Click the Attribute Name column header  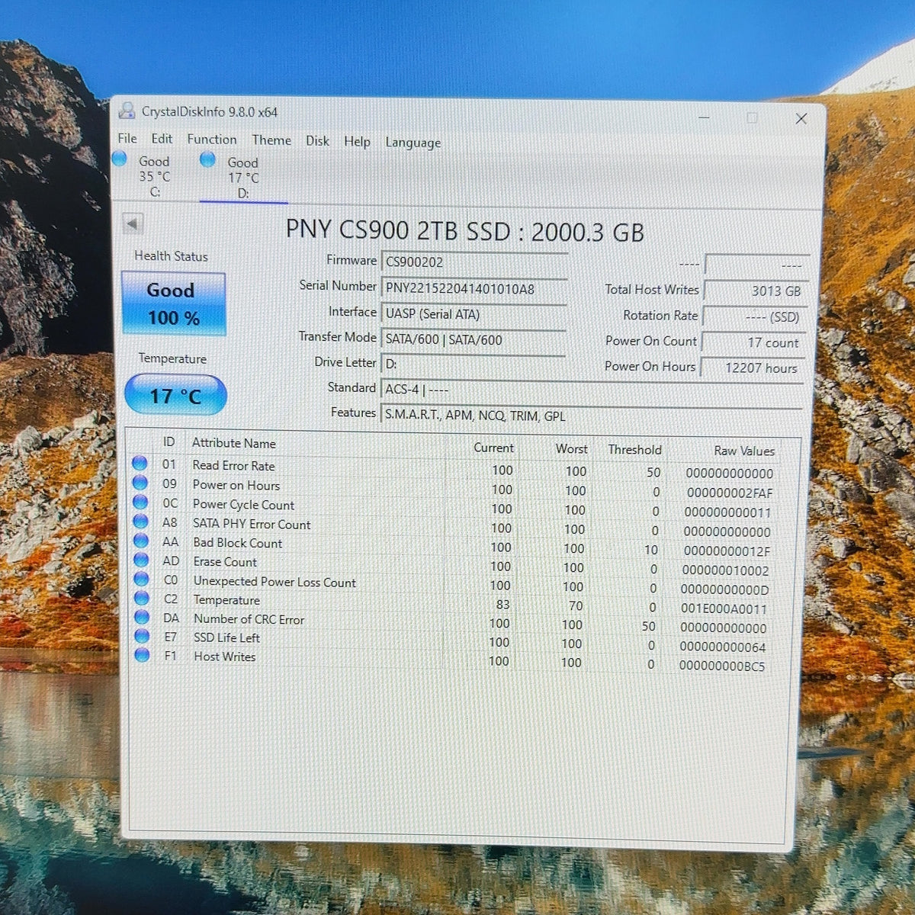pos(233,443)
